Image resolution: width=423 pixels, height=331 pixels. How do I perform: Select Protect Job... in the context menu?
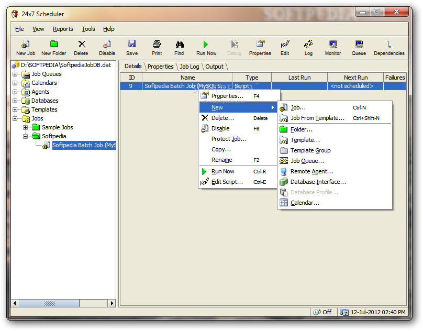(x=238, y=139)
